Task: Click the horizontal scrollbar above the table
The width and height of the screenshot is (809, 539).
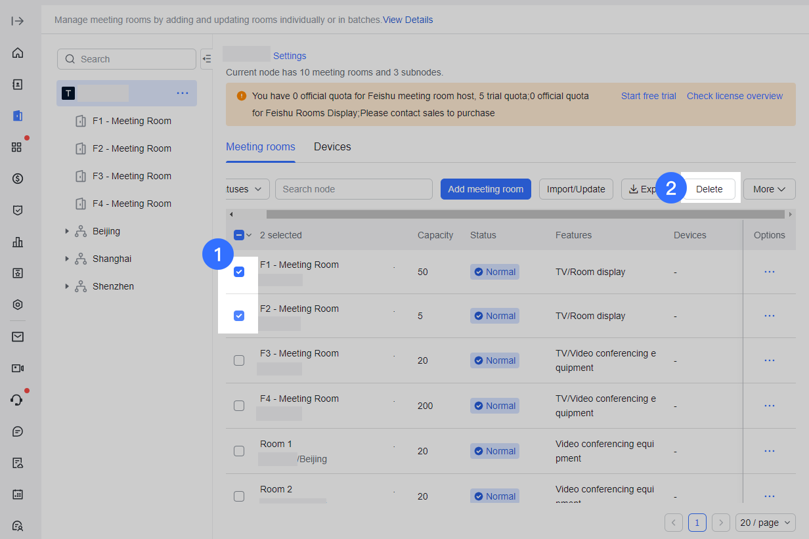Action: [x=525, y=215]
